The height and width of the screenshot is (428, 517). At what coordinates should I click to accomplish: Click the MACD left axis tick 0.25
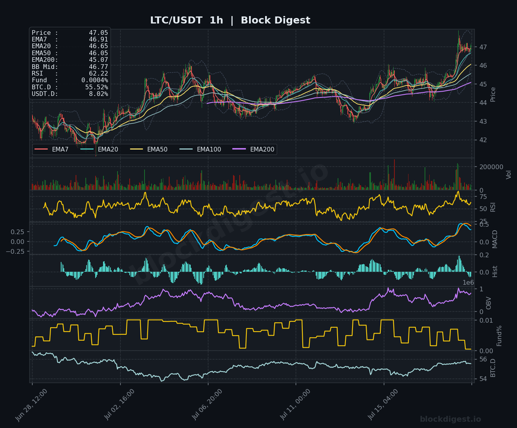[x=18, y=232]
